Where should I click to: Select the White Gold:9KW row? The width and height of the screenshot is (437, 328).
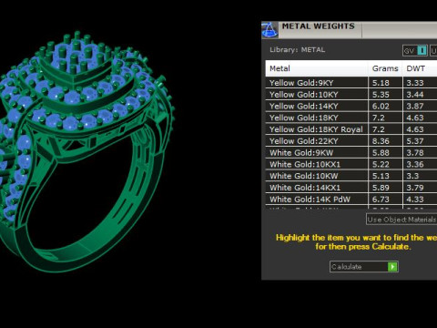(x=351, y=152)
